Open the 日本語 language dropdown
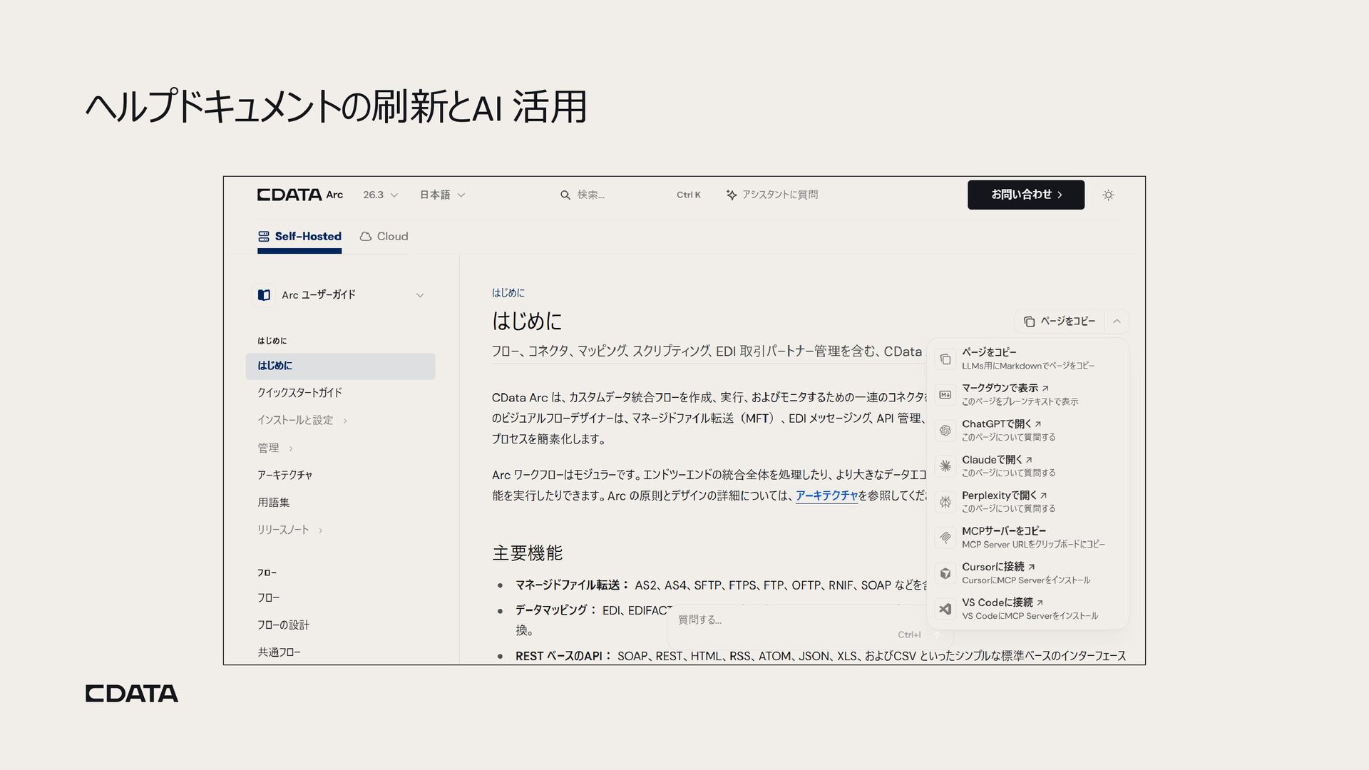 442,195
